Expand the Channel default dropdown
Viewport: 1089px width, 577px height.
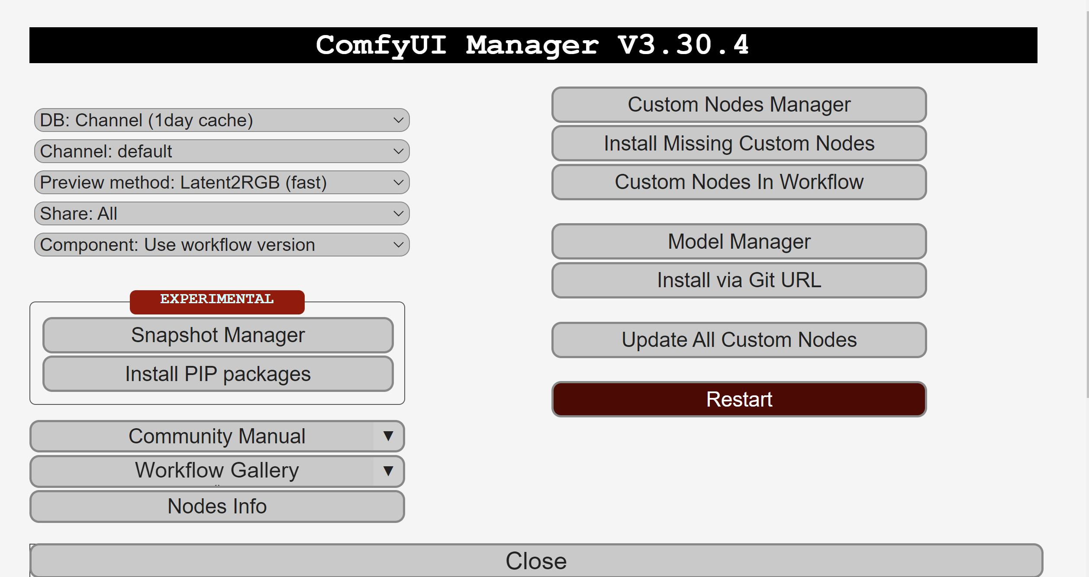[x=222, y=151]
